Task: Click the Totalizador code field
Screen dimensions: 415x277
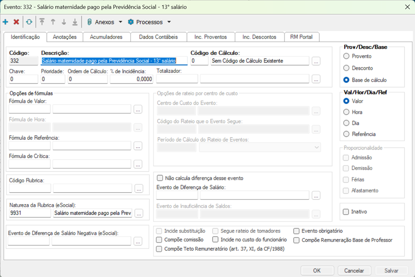Action: tap(177, 79)
